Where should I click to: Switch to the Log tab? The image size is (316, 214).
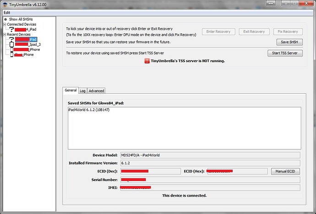coord(82,91)
